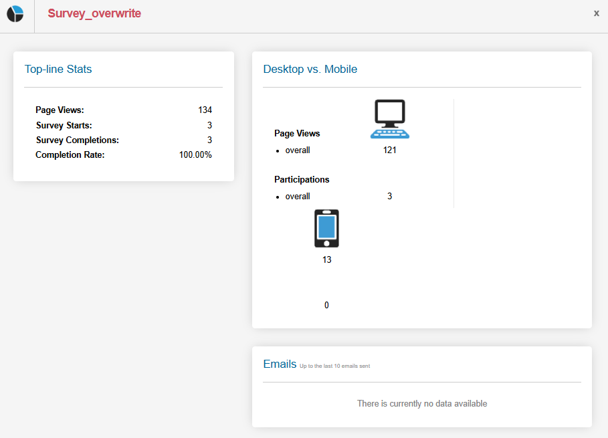Click the pie chart logo icon
Image resolution: width=608 pixels, height=438 pixels.
pos(15,13)
